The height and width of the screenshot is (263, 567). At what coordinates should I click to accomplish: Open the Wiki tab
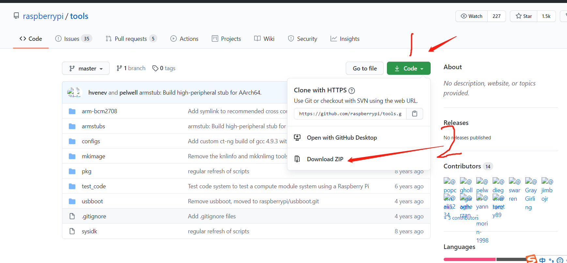[x=264, y=39]
